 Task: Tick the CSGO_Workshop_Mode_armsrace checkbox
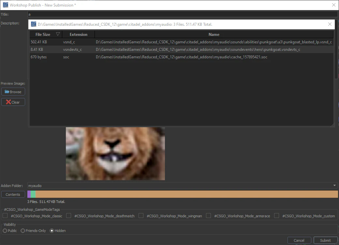[209, 216]
